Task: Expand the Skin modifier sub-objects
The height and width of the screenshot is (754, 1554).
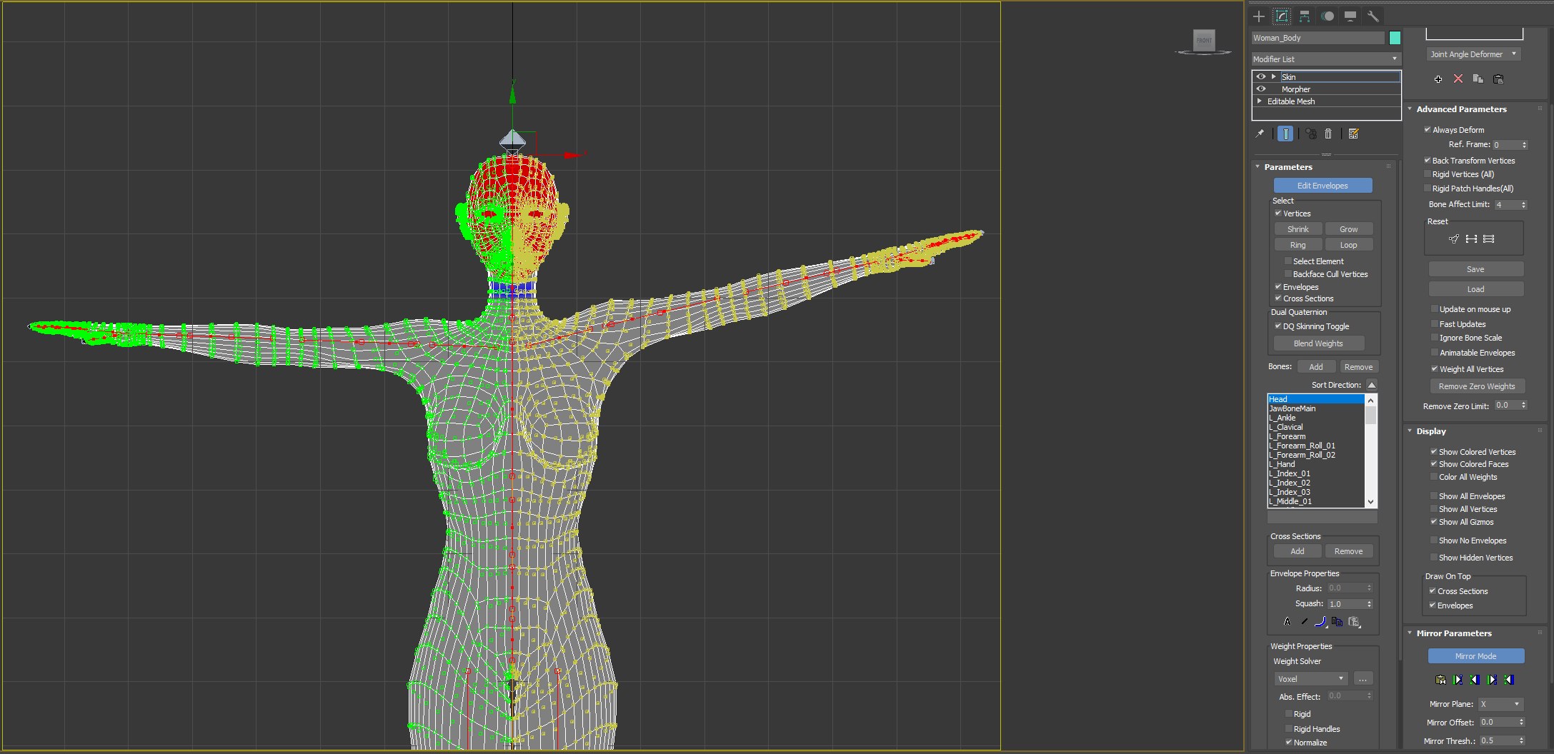Action: [x=1273, y=76]
